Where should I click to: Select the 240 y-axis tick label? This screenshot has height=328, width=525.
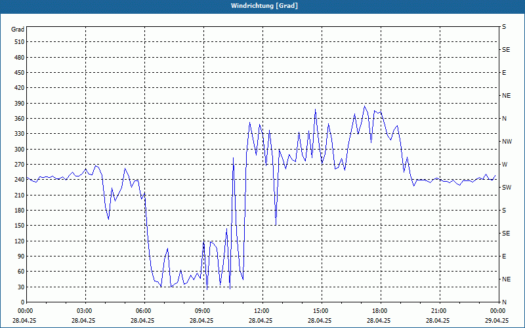coord(20,180)
